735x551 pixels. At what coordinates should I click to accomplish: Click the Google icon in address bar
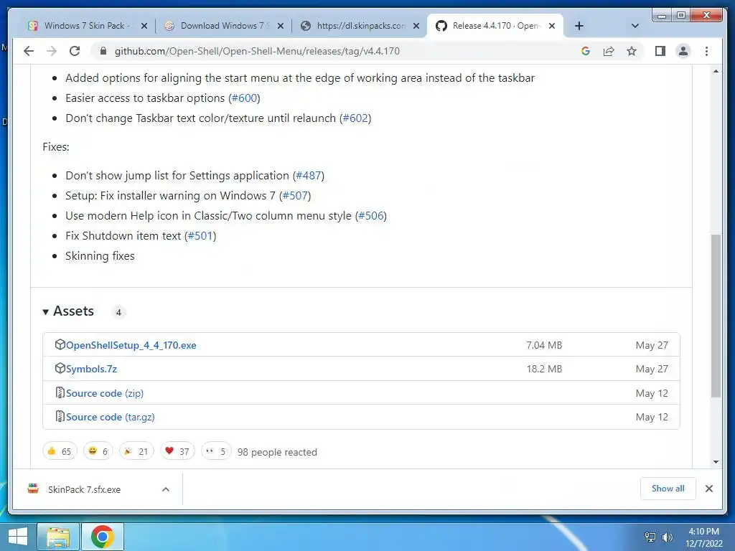tap(586, 51)
